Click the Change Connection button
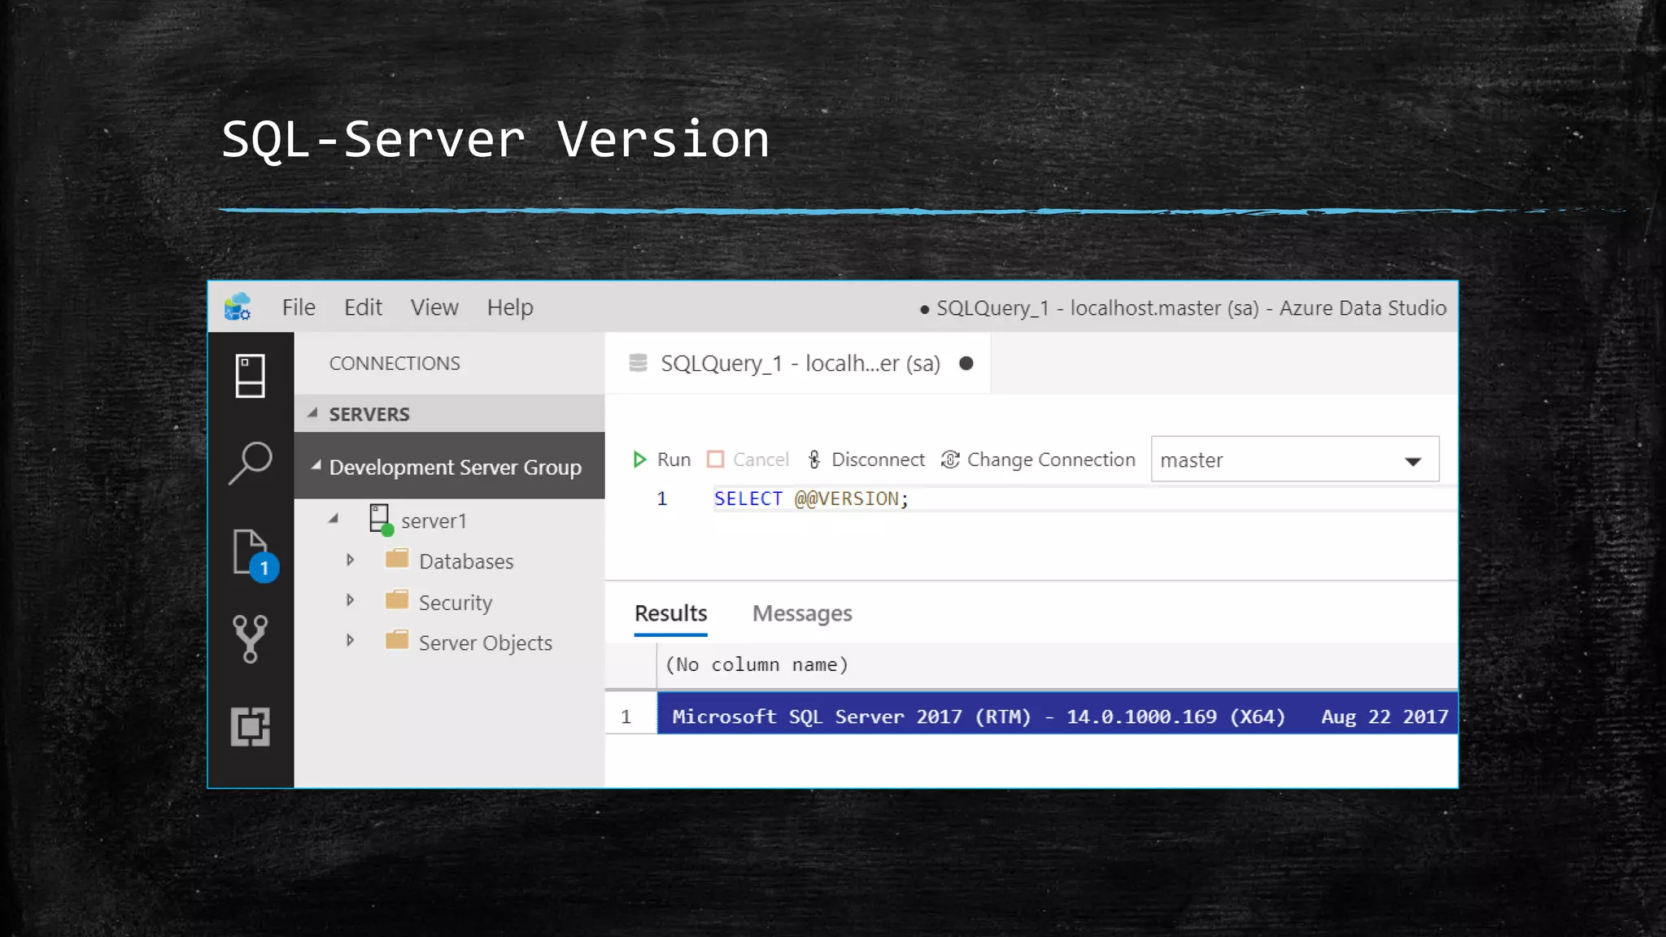Screen dimensions: 1666x937 1038,460
